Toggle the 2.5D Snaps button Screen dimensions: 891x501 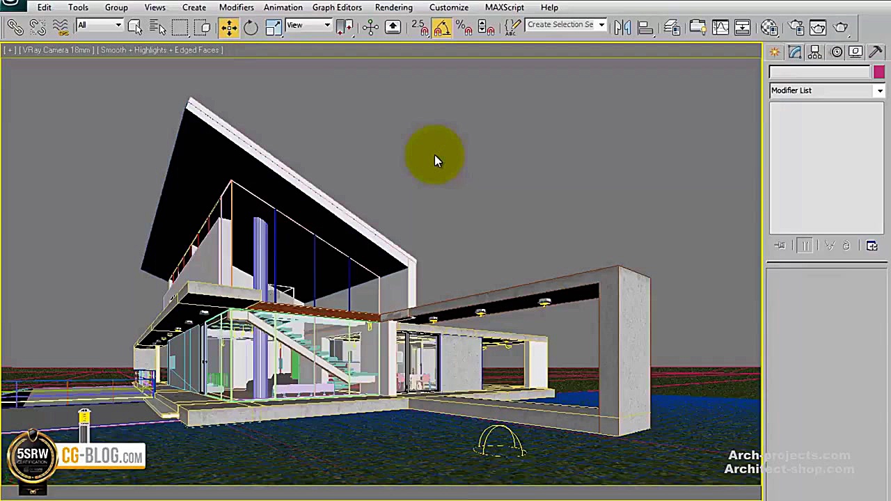419,27
